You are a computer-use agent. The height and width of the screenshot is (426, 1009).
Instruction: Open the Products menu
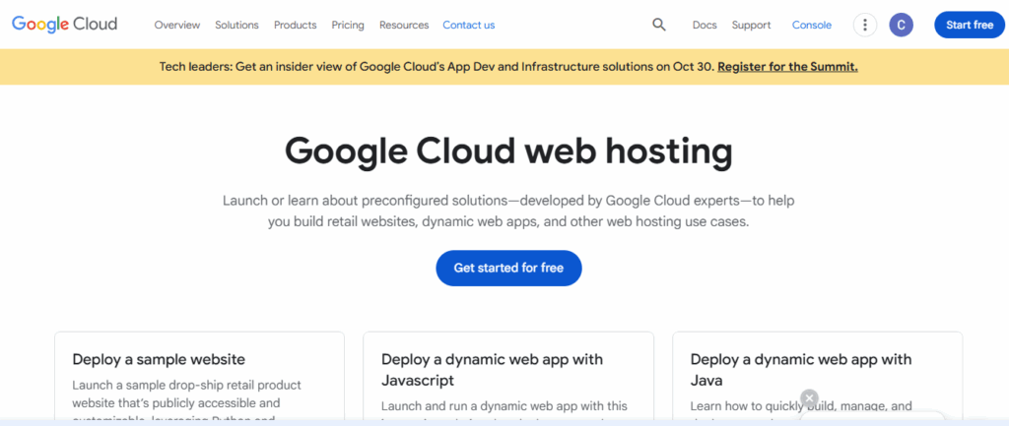296,25
